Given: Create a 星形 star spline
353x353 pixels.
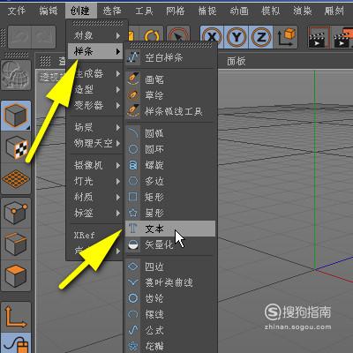Looking at the screenshot, I should coord(170,213).
